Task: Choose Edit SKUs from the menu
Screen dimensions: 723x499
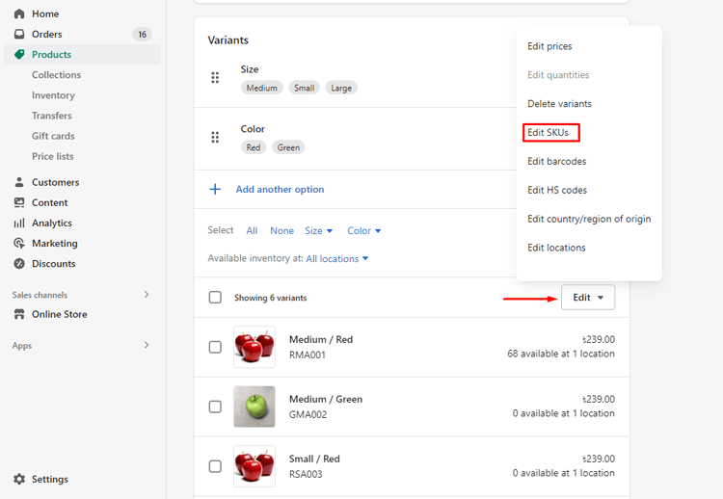Action: [548, 133]
